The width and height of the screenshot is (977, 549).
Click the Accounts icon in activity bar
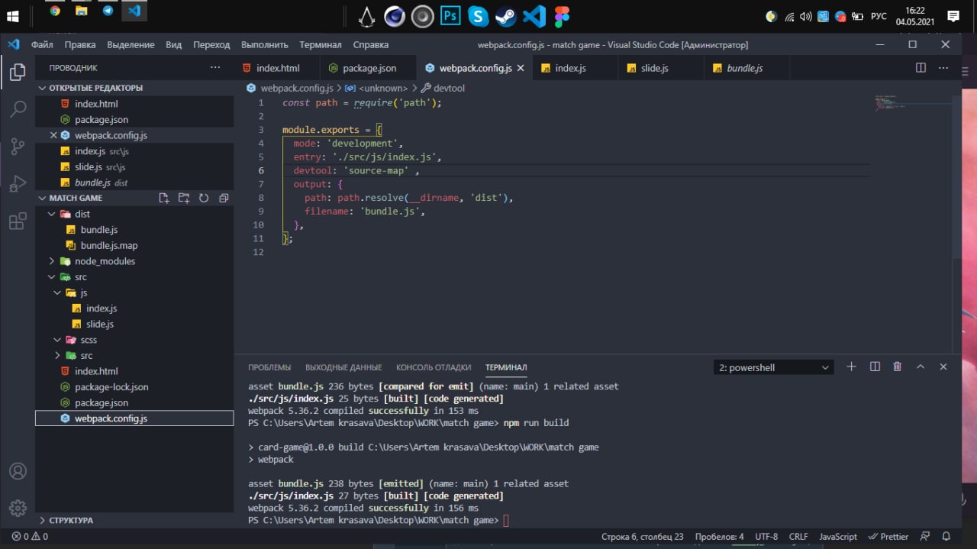click(18, 471)
